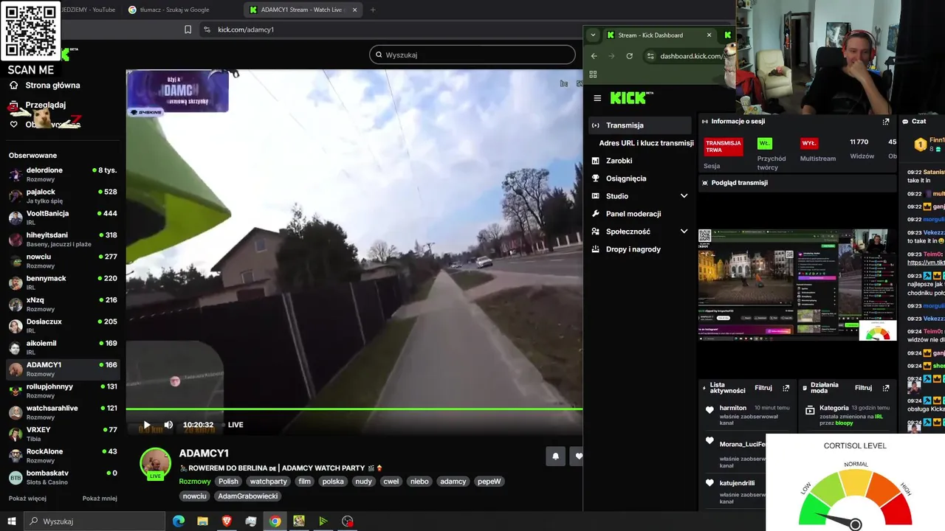Switch to the YouTube browser tab
This screenshot has width=945, height=531.
89,10
